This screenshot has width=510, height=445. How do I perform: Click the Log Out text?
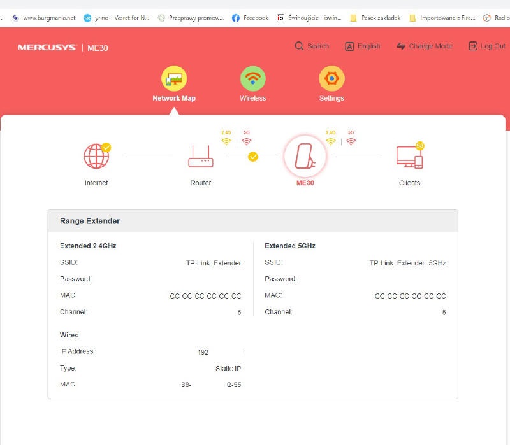click(x=493, y=46)
